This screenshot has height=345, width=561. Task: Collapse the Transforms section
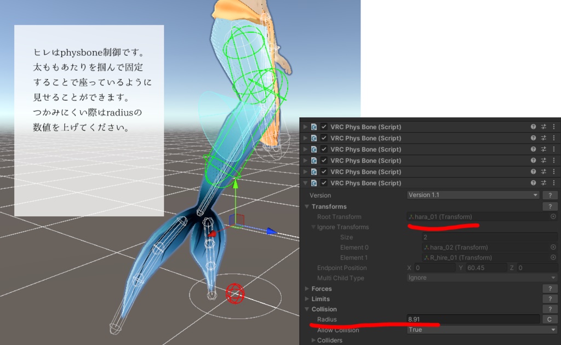307,206
